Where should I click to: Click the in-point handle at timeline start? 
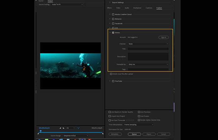pyautogui.click(x=38, y=133)
